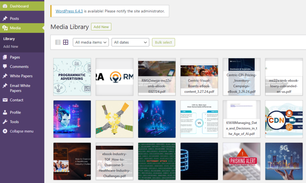Open the Posts menu item
The height and width of the screenshot is (183, 306).
tap(22, 18)
